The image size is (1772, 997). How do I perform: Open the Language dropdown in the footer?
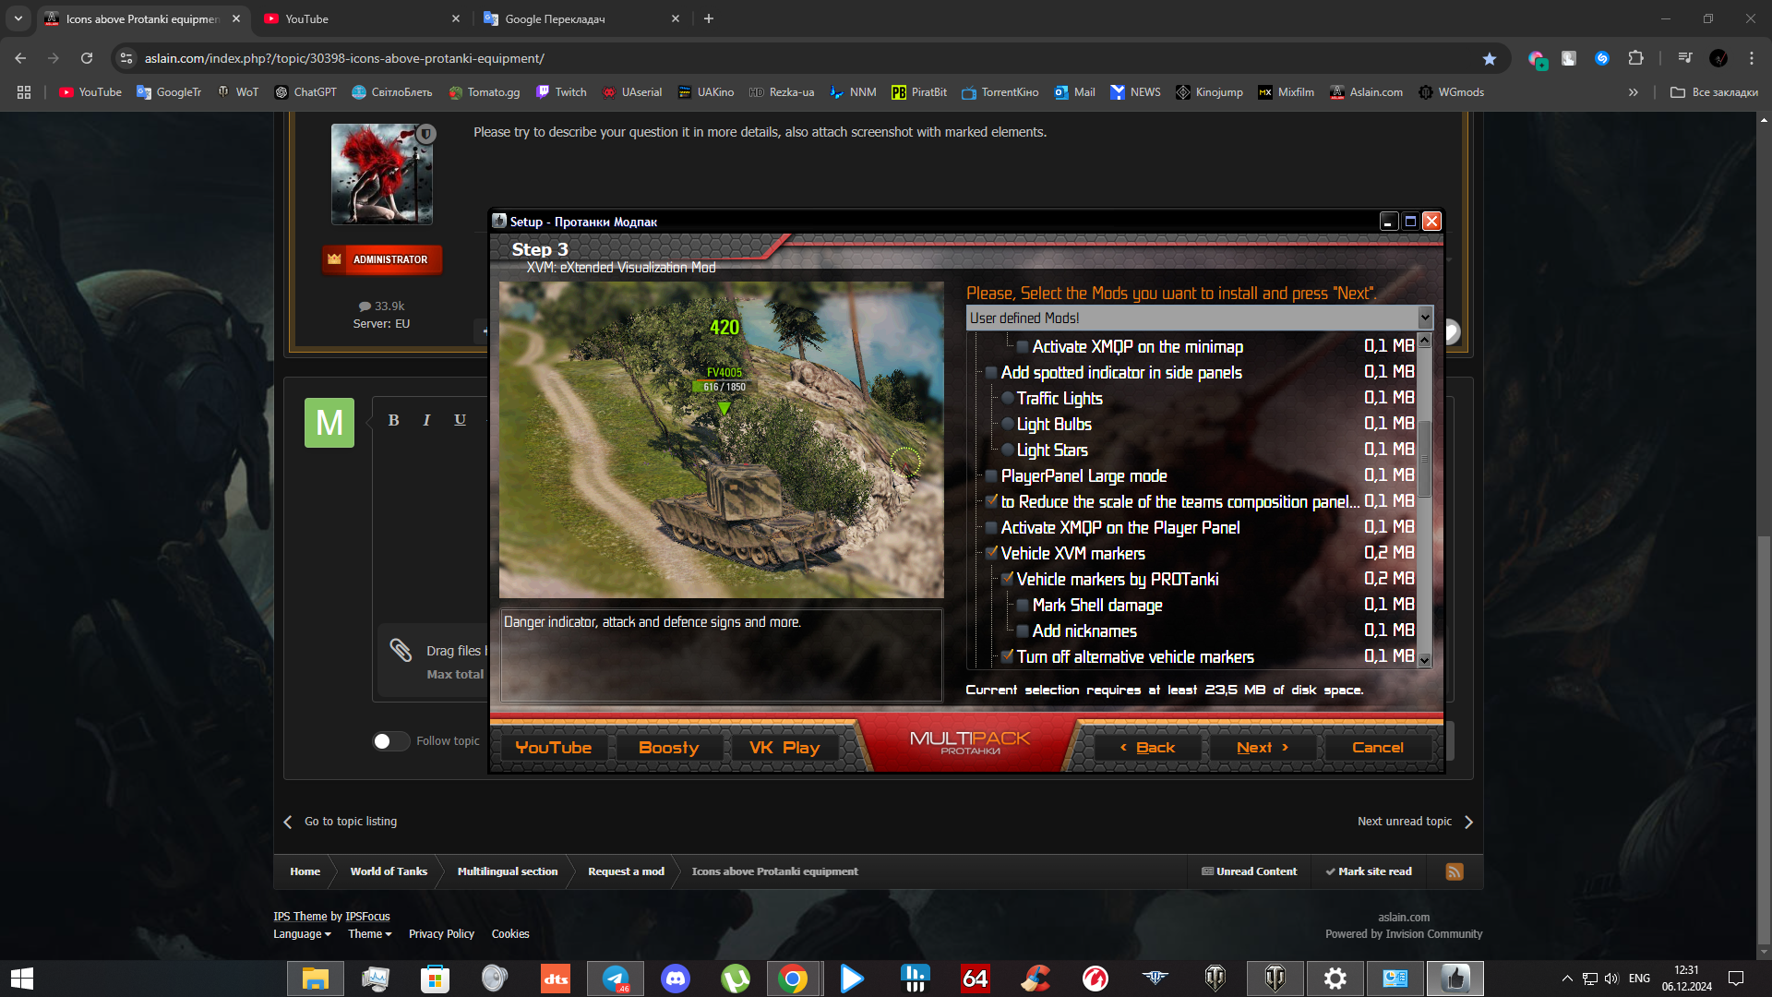(x=302, y=934)
